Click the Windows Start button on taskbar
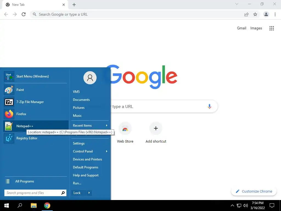The height and width of the screenshot is (211, 281). 7,206
